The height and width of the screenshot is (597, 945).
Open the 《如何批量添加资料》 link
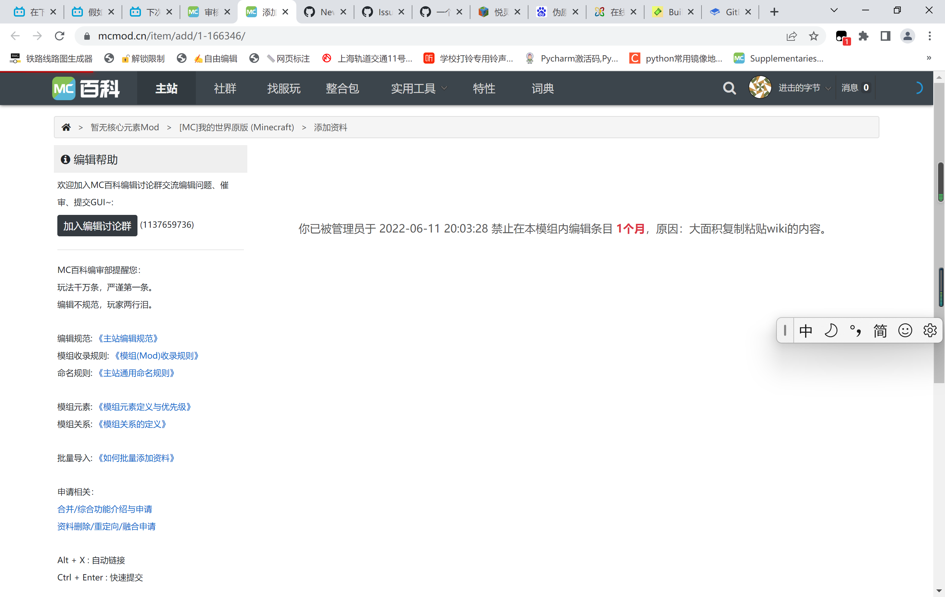click(136, 458)
